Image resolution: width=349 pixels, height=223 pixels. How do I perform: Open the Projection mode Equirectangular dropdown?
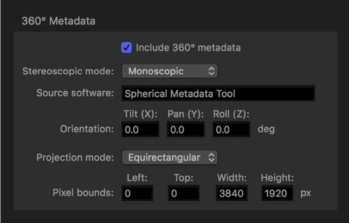(169, 157)
